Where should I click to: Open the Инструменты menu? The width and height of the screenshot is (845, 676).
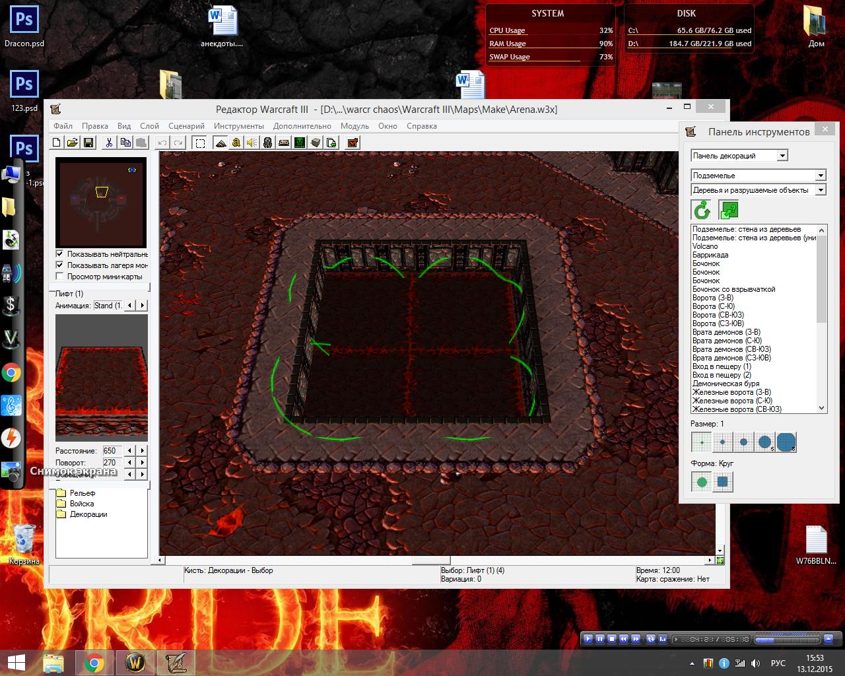(239, 126)
